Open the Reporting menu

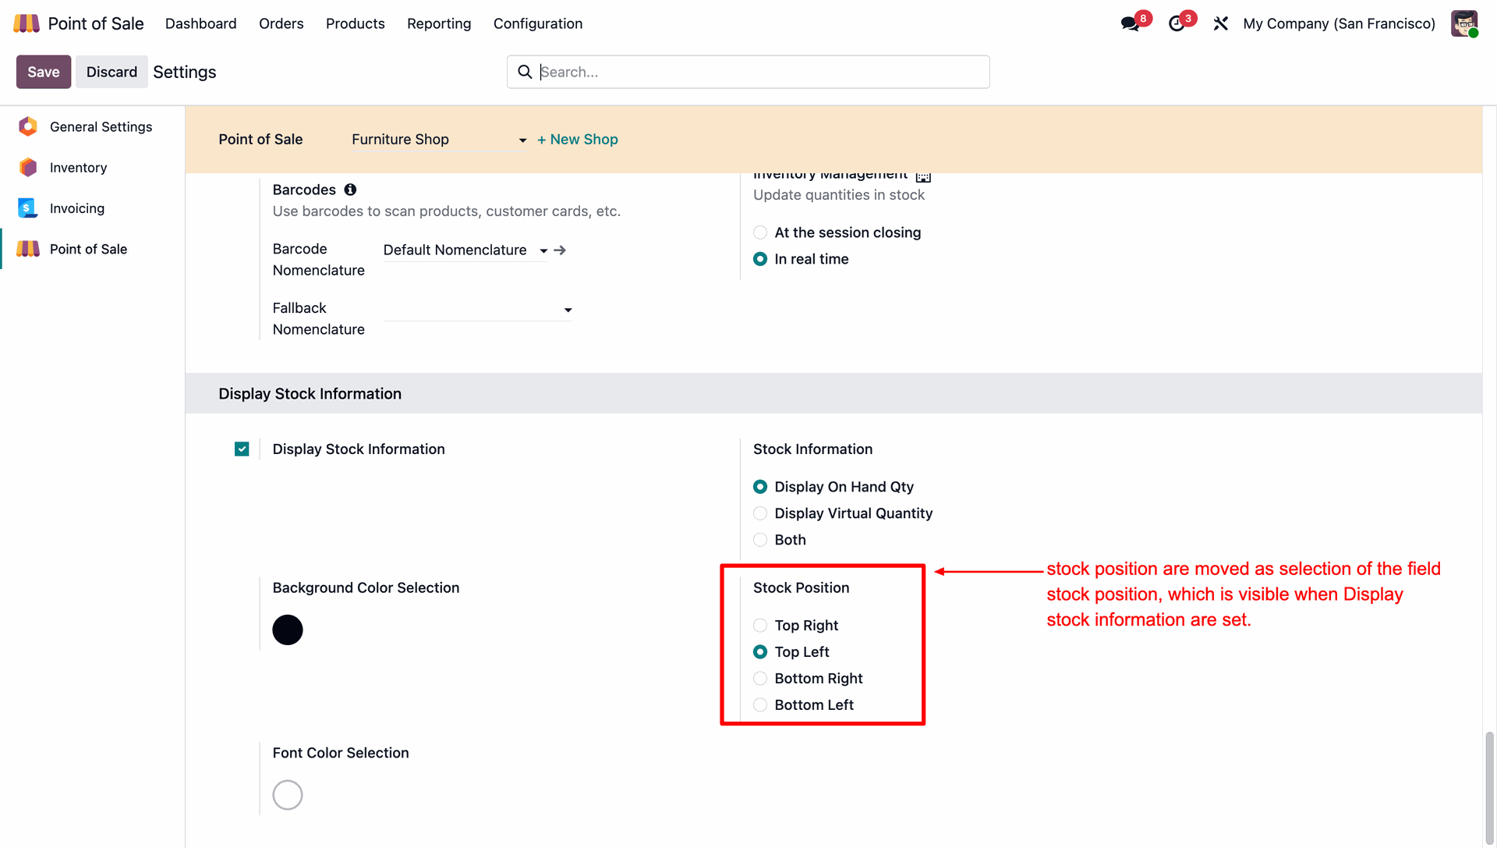point(439,23)
